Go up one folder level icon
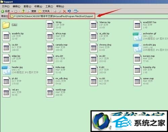168x132 pixels. [23, 11]
